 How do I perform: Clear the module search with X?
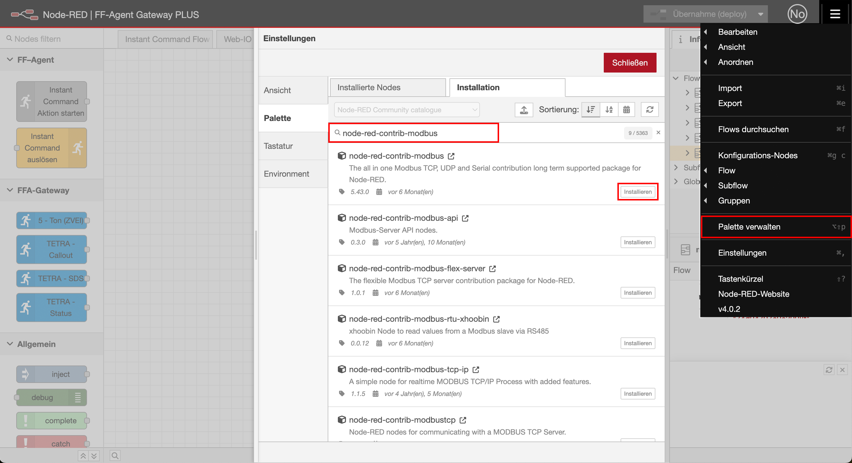pyautogui.click(x=658, y=132)
